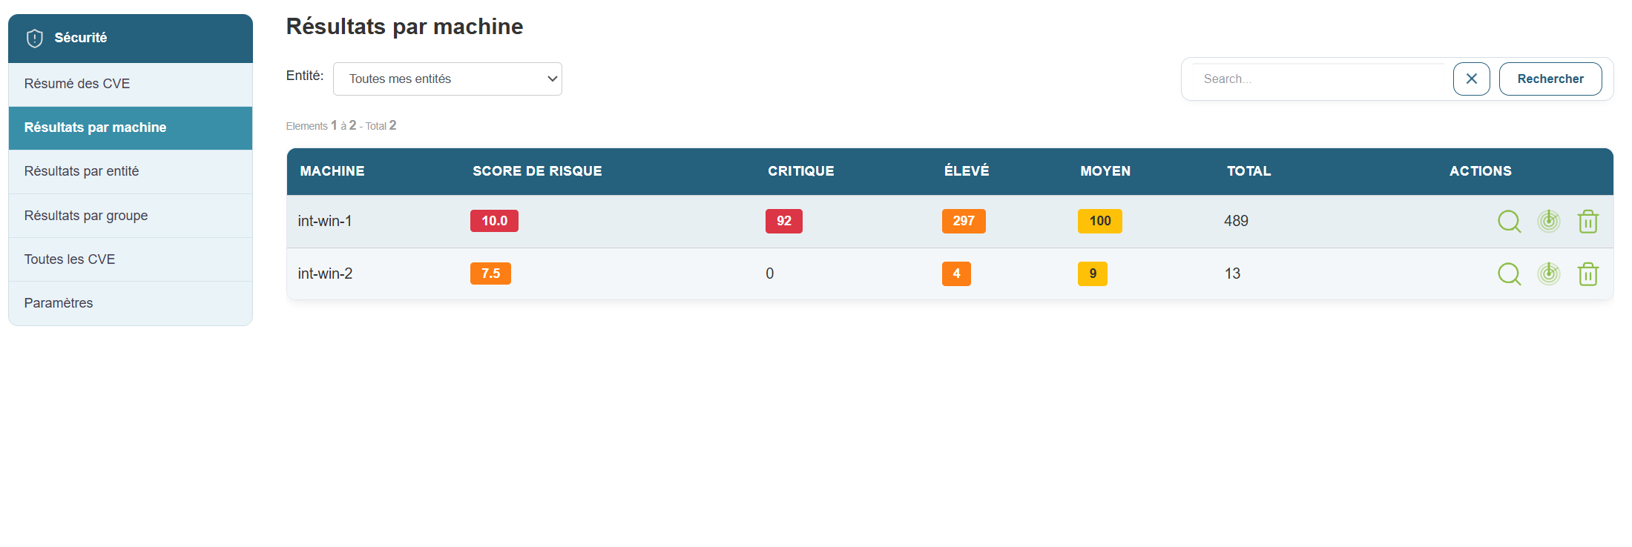Click the magnifier icon for int-win-1

click(x=1509, y=221)
